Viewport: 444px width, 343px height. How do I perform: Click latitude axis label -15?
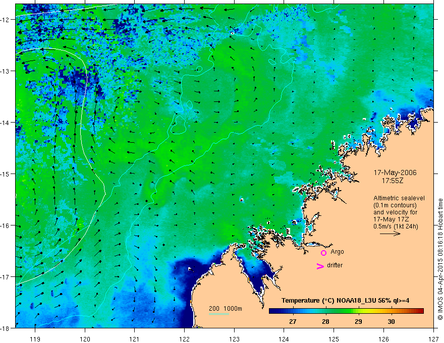click(x=6, y=174)
